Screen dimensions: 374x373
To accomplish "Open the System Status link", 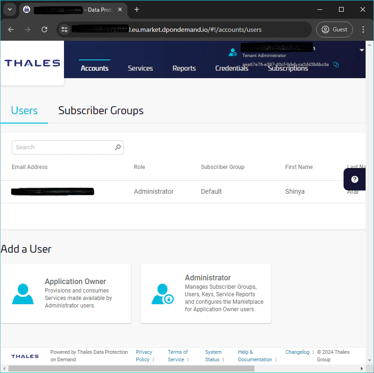I will coord(213,356).
